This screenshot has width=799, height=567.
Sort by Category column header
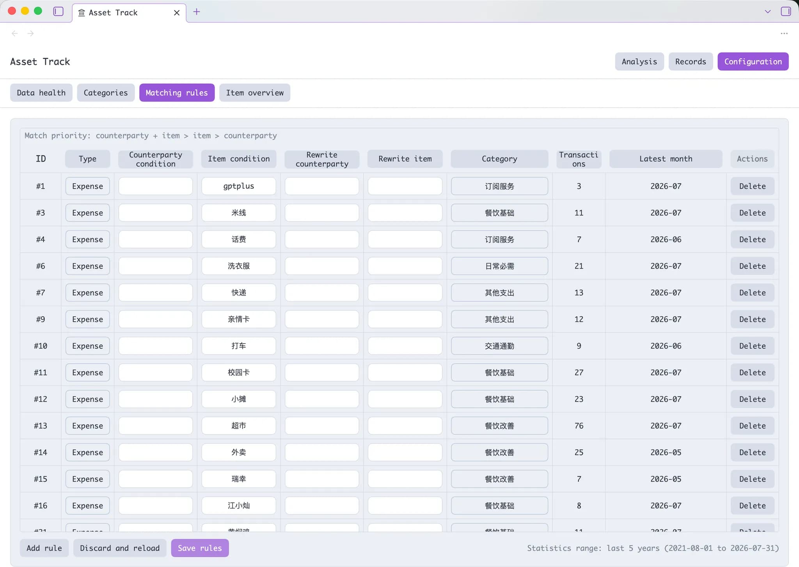499,159
